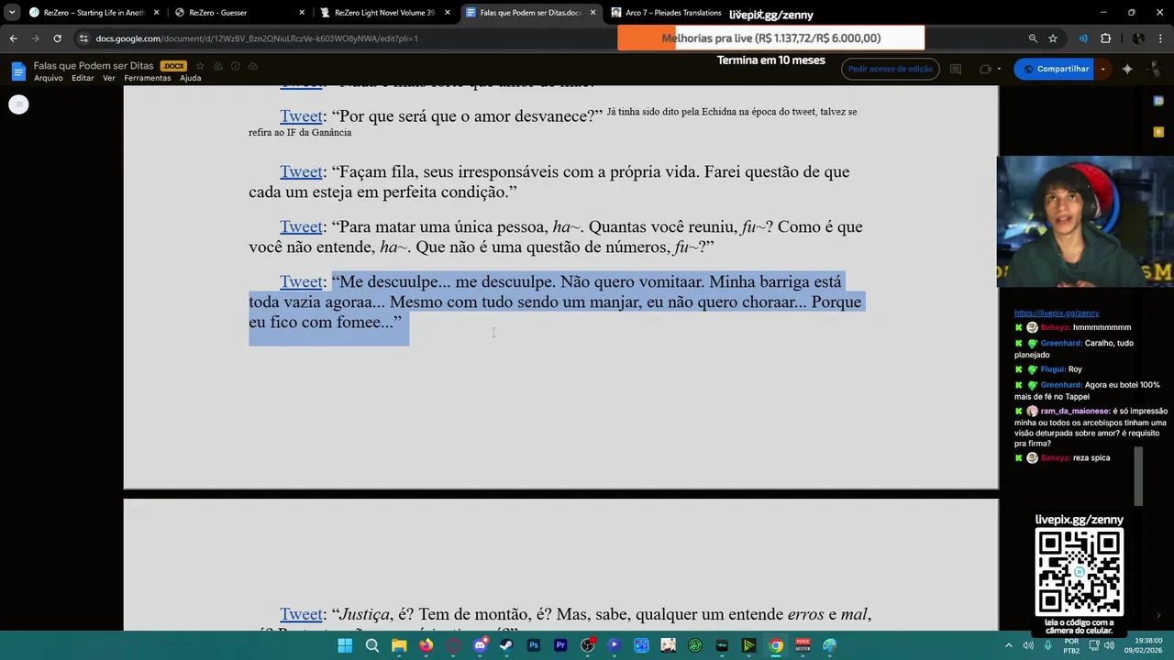
Task: Close the Re:Zero - Guesser tab
Action: tap(302, 13)
